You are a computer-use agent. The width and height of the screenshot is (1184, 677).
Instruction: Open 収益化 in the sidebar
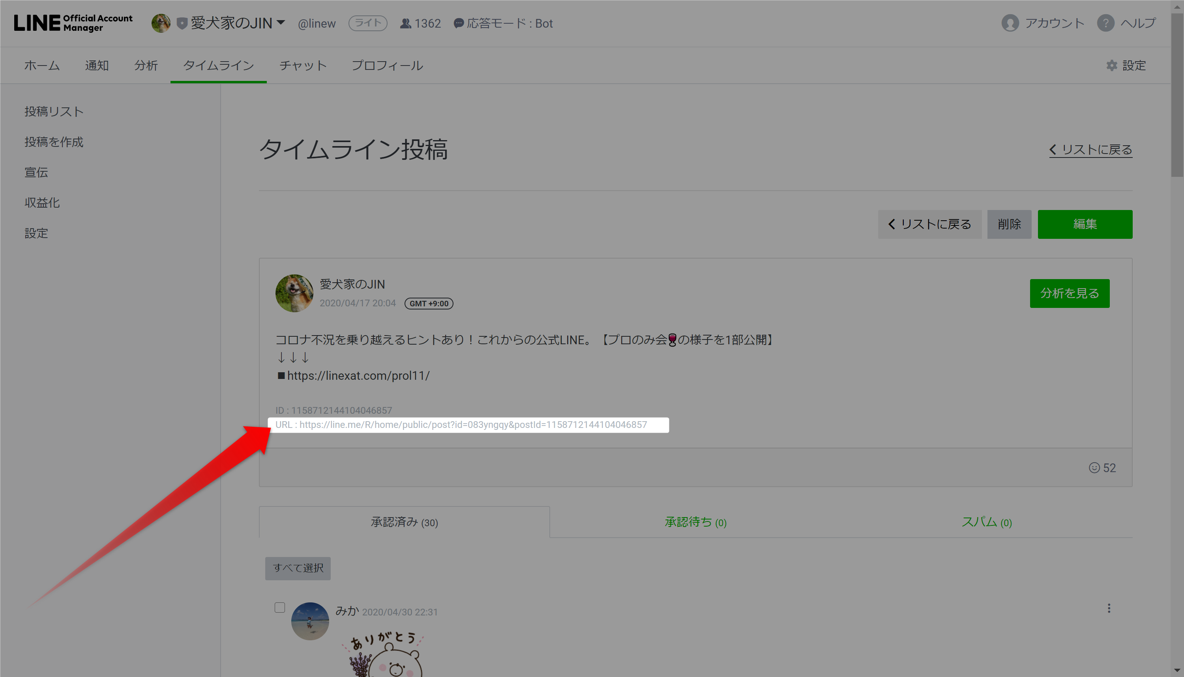[x=42, y=203]
